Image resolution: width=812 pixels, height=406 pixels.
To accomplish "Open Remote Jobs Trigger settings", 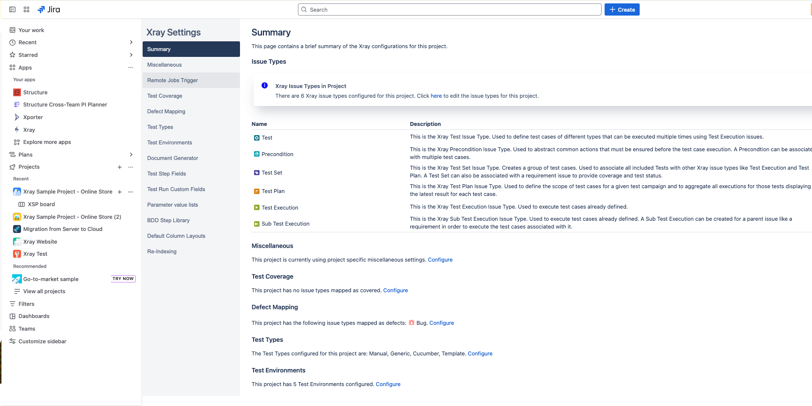I will 191,80.
